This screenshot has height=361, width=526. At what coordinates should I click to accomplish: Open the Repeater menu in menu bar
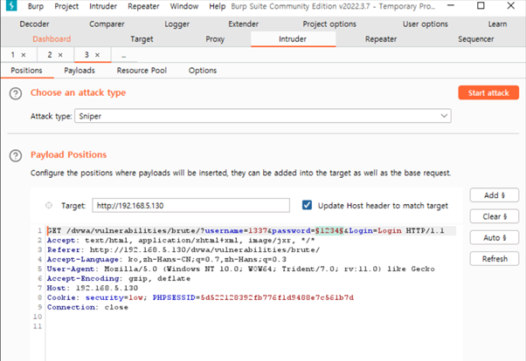click(x=143, y=6)
